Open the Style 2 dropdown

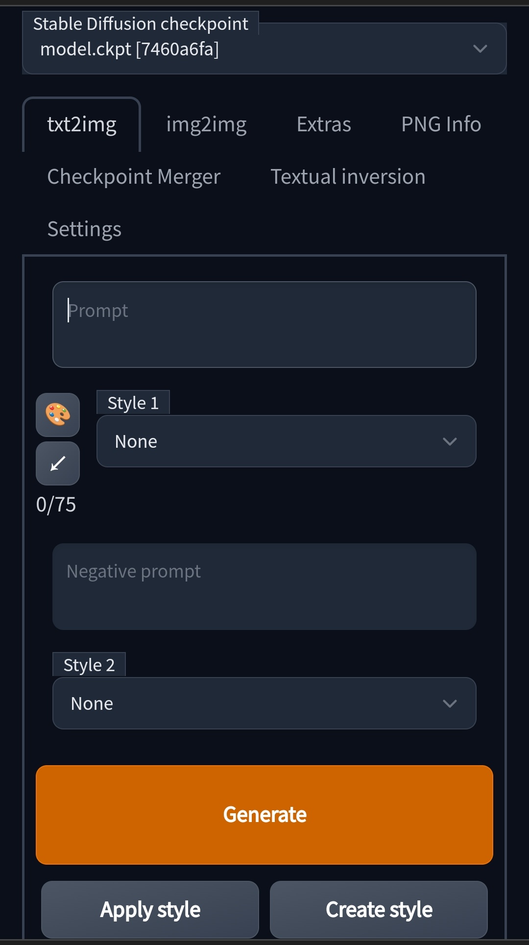264,703
